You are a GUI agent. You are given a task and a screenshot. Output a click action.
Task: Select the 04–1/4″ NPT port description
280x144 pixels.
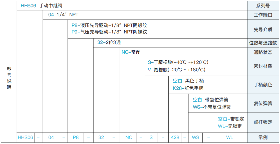(x=63, y=15)
